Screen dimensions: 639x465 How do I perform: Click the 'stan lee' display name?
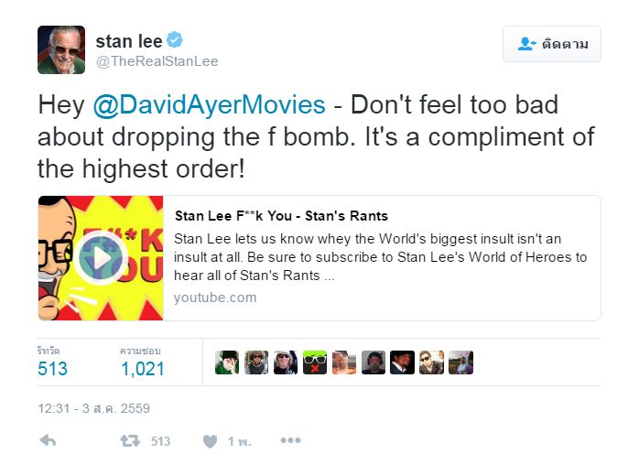pyautogui.click(x=128, y=40)
